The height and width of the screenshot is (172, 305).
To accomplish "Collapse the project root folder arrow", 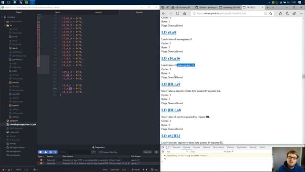I will pos(2,17).
